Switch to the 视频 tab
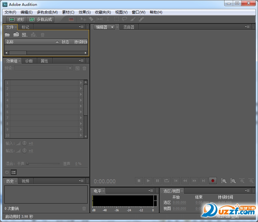The image size is (258, 222). click(25, 181)
